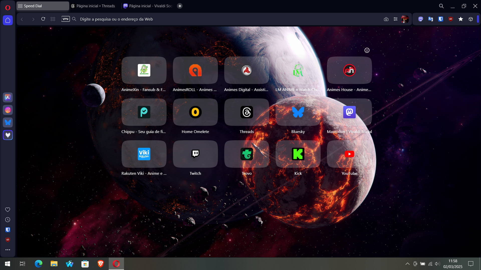Open the profile avatar menu

pos(405,19)
